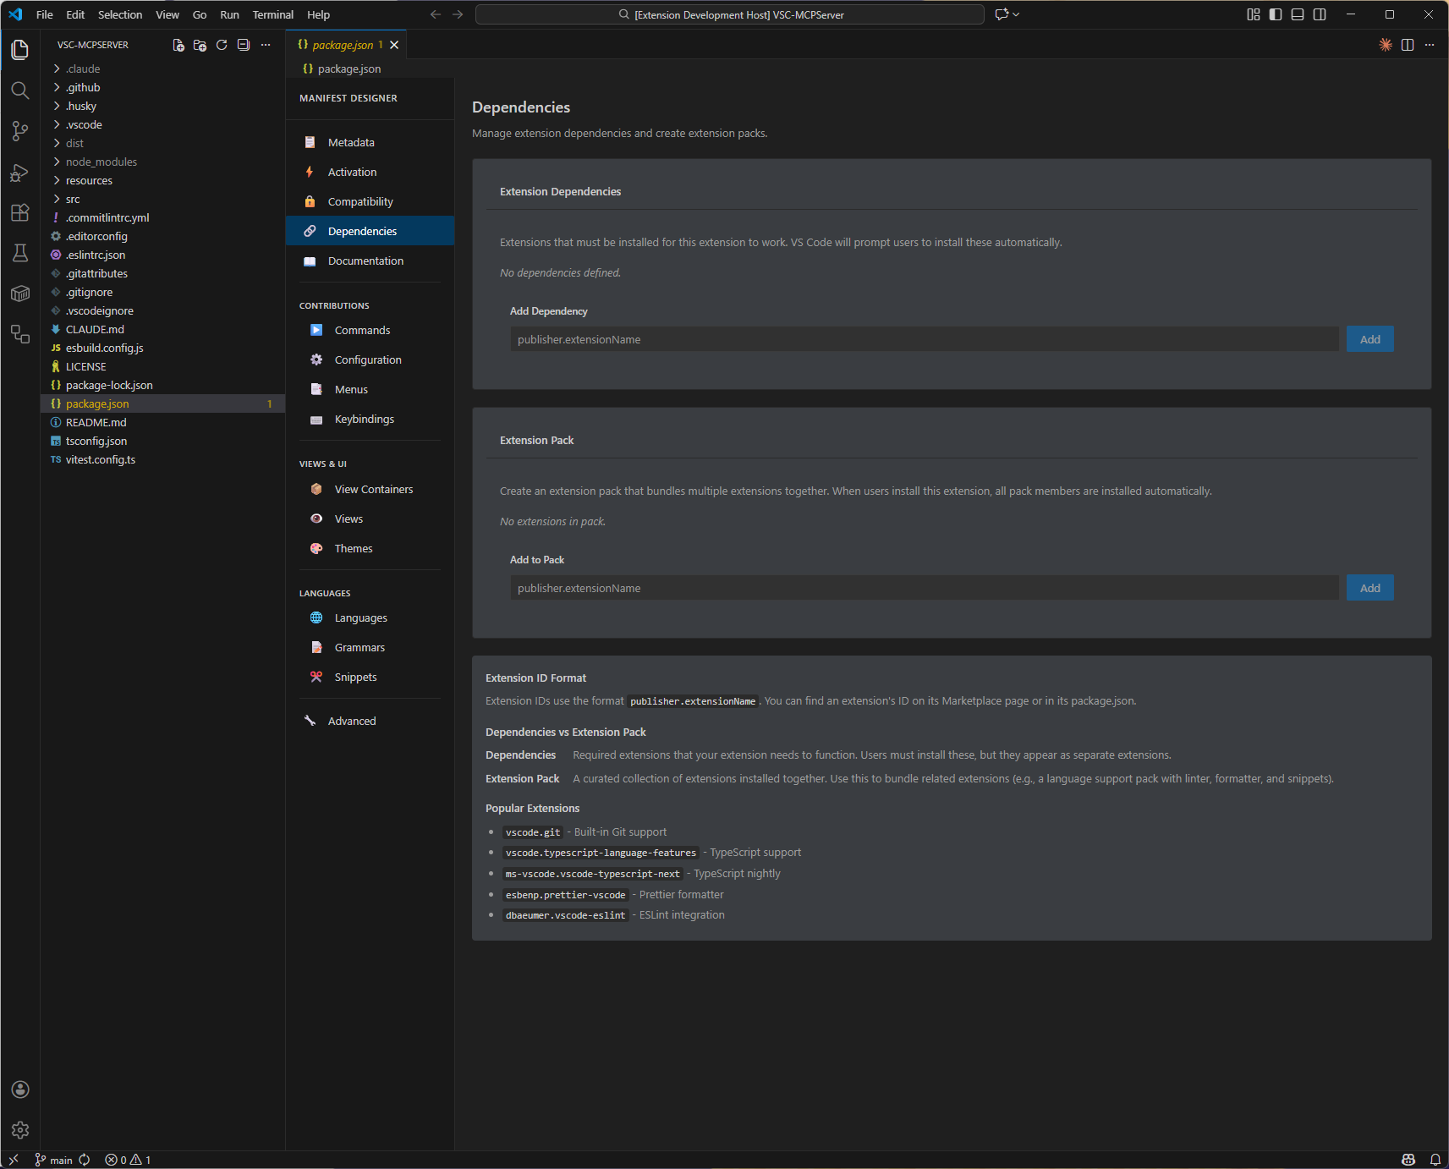Go back with the navigation arrow
The image size is (1449, 1169).
[436, 14]
